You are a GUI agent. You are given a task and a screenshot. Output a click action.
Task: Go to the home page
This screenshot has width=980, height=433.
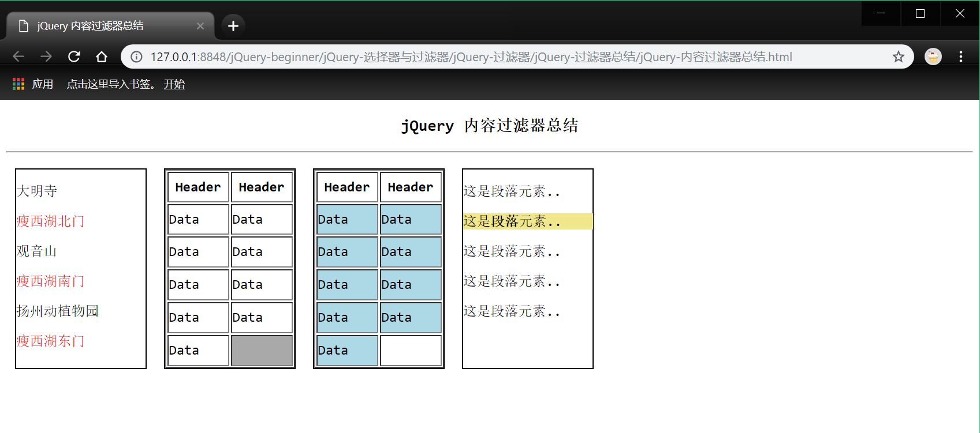point(102,57)
